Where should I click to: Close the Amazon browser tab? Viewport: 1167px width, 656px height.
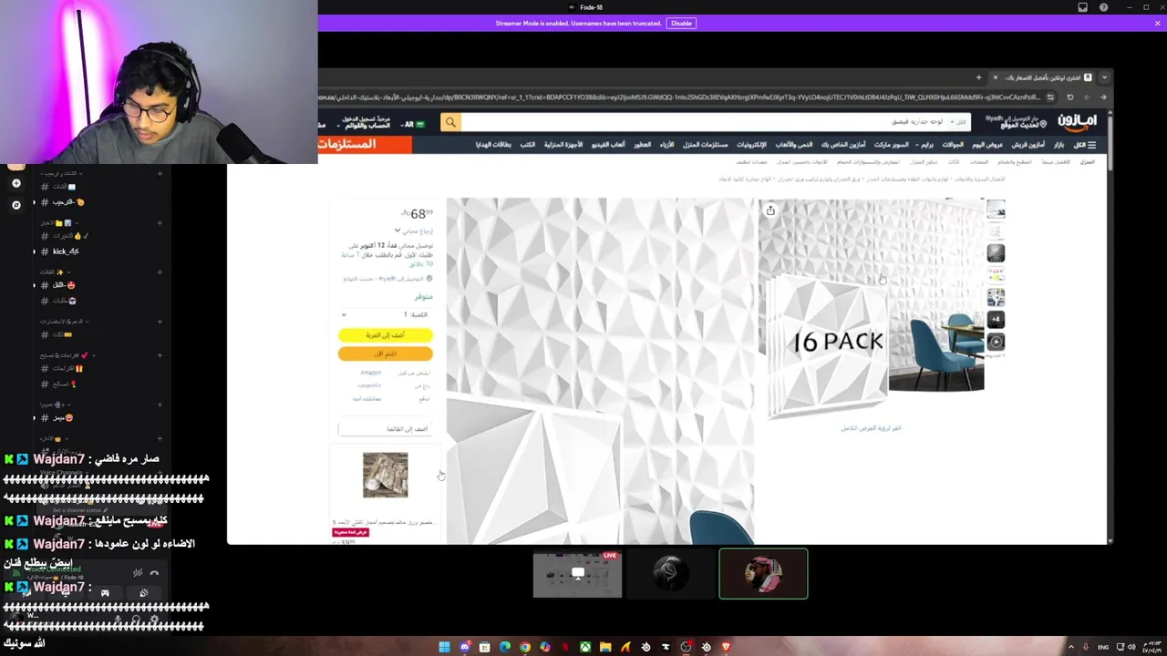pyautogui.click(x=995, y=77)
